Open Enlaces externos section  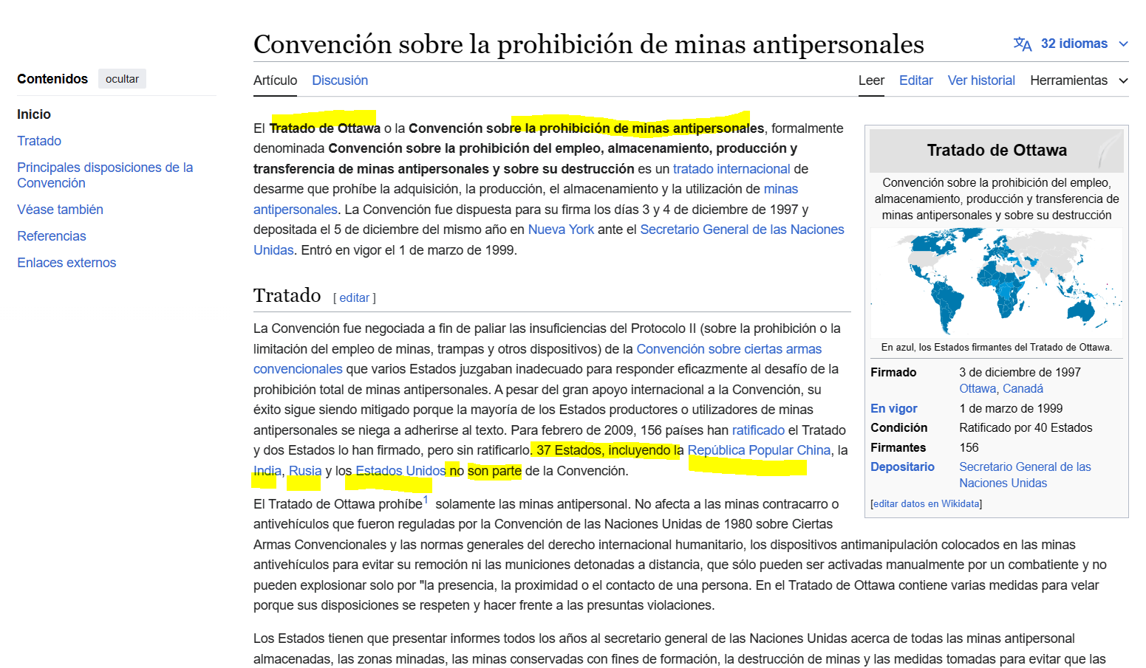[x=66, y=263]
